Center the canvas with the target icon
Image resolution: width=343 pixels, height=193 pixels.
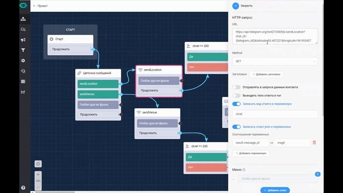point(38,164)
